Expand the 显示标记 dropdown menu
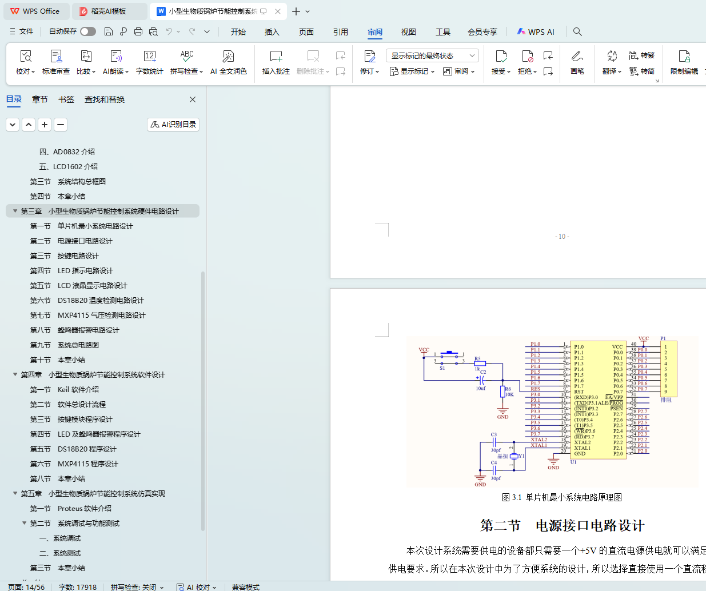This screenshot has height=591, width=706. tap(413, 71)
